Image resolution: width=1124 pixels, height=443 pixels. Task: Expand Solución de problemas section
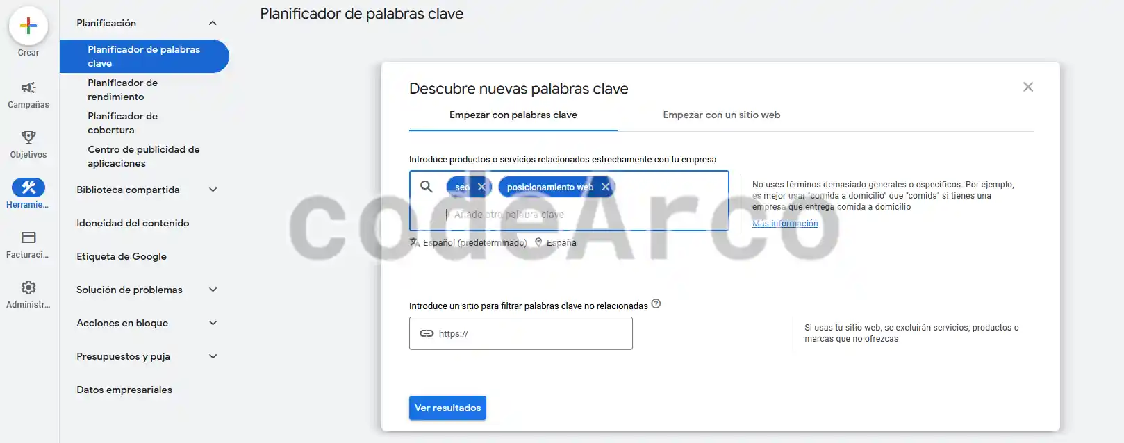pyautogui.click(x=213, y=290)
